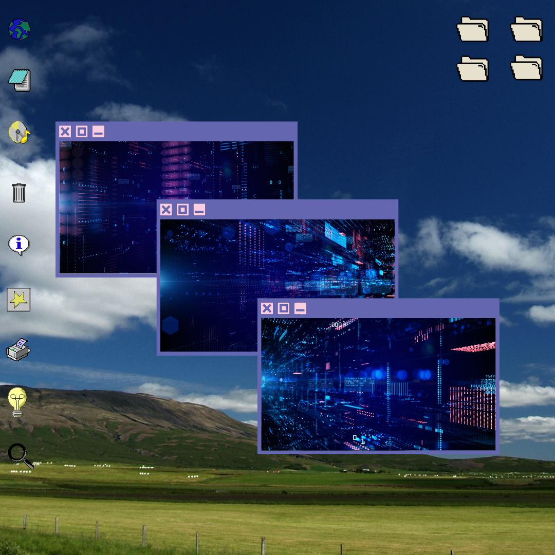Open the top-right desktop folder
This screenshot has width=555, height=555.
click(526, 29)
